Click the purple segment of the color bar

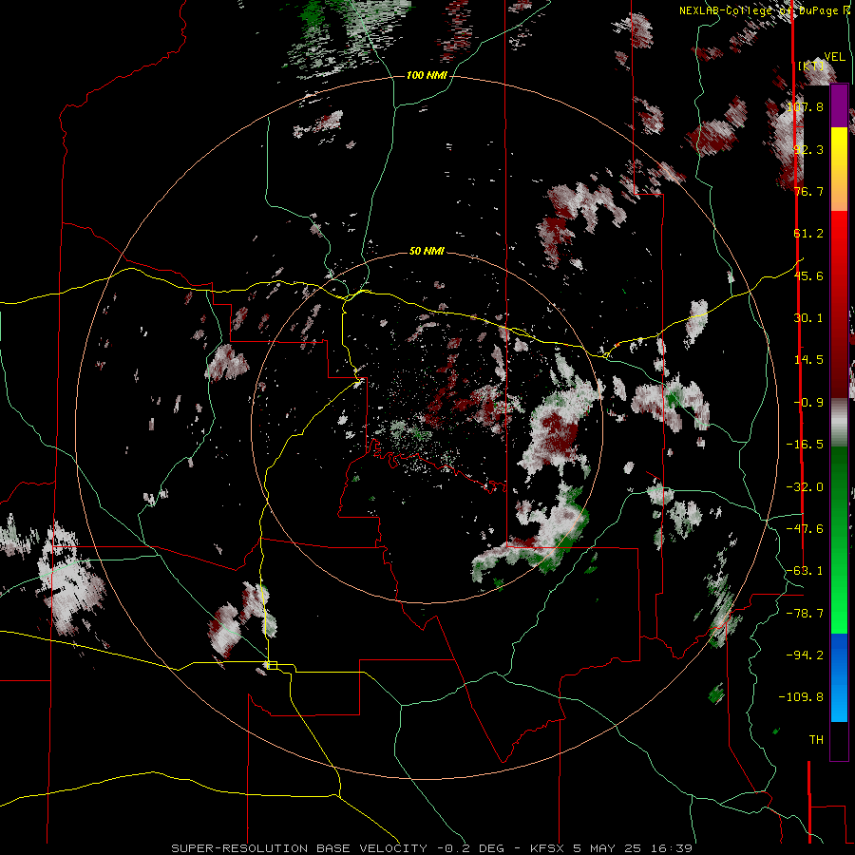pos(839,106)
